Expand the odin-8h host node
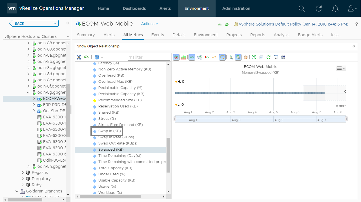Screen dimensions: 361x202 coord(28,166)
